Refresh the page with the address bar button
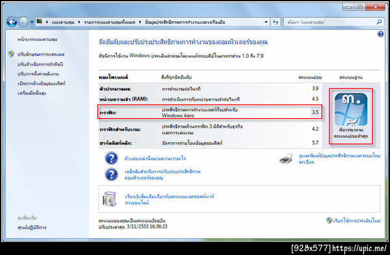The height and width of the screenshot is (255, 390). [276, 22]
